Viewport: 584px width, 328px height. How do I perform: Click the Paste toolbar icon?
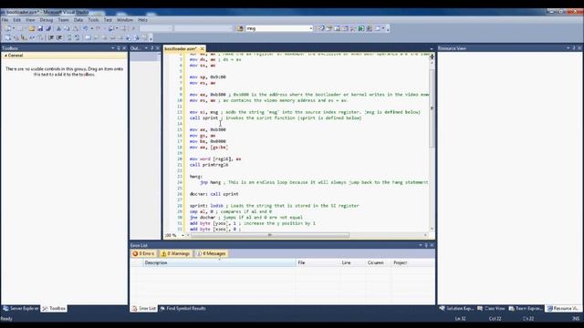[x=75, y=28]
